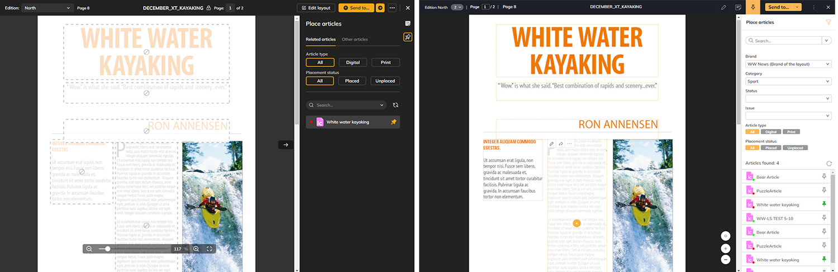Open the Brand dropdown showing WW News
This screenshot has width=838, height=272.
point(788,64)
